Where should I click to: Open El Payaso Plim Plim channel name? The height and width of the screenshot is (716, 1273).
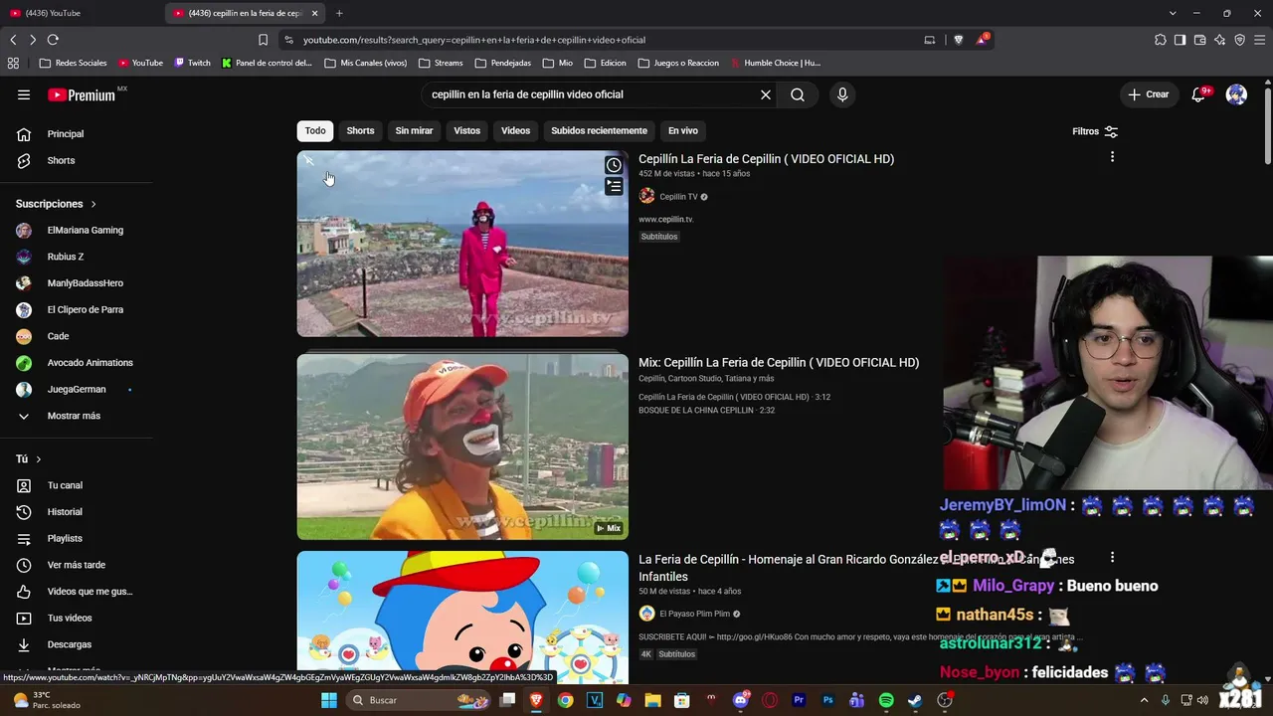point(694,614)
